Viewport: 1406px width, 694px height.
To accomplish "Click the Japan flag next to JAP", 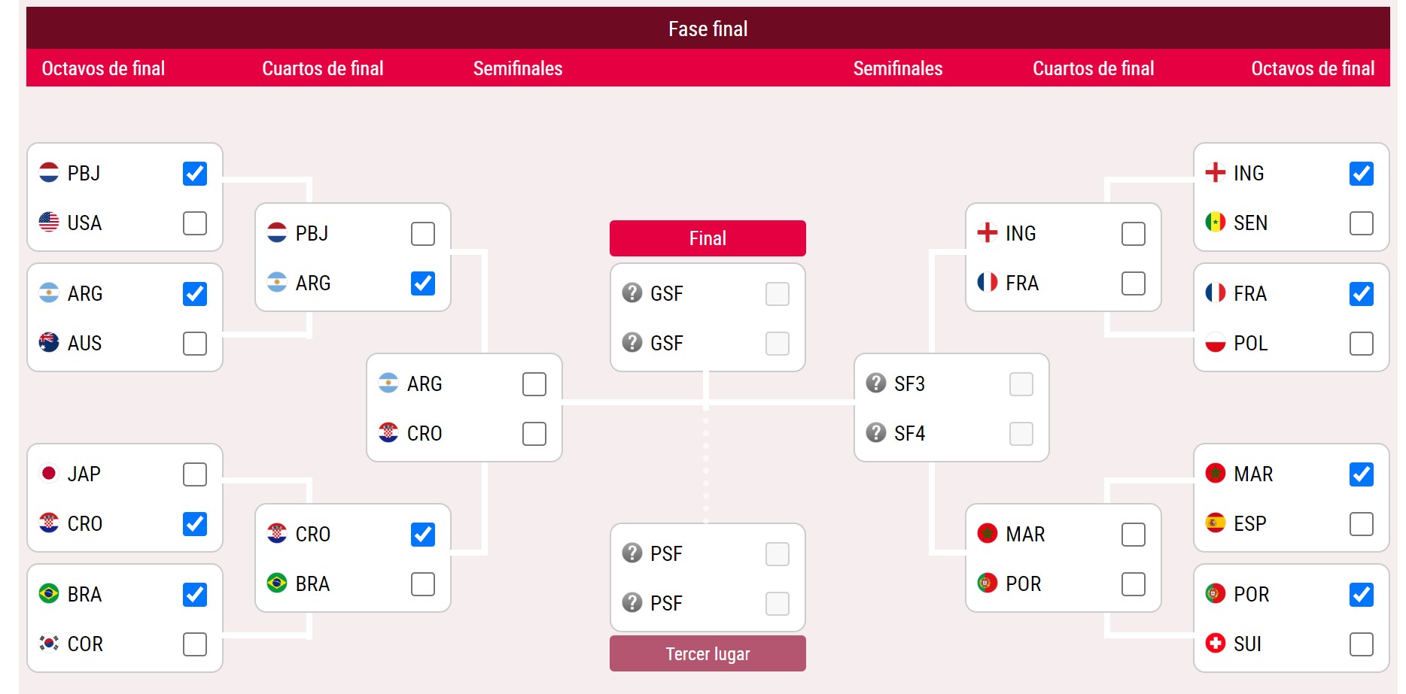I will (x=49, y=473).
